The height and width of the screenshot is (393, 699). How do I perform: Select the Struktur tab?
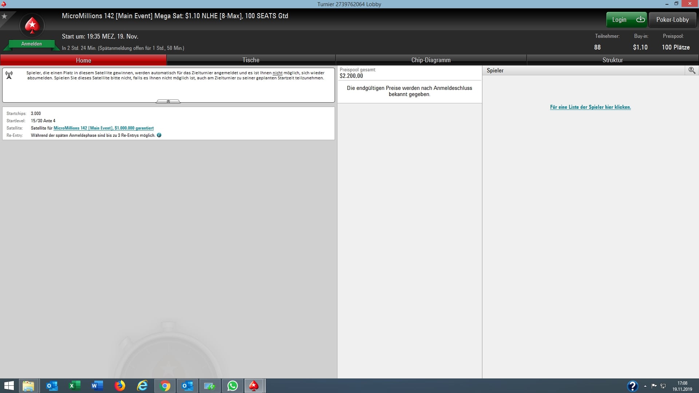[x=612, y=60]
